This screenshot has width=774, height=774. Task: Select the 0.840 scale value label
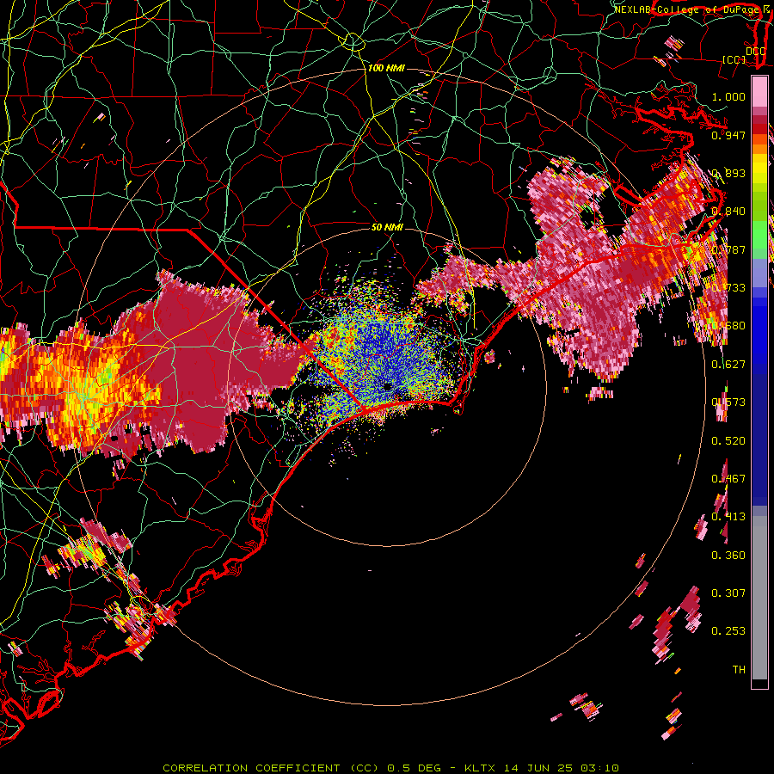(x=728, y=212)
